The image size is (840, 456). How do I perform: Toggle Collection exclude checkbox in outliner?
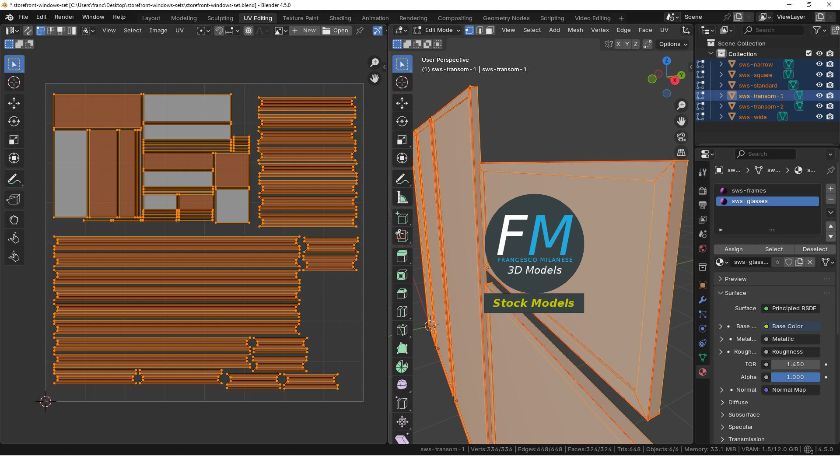coord(808,53)
